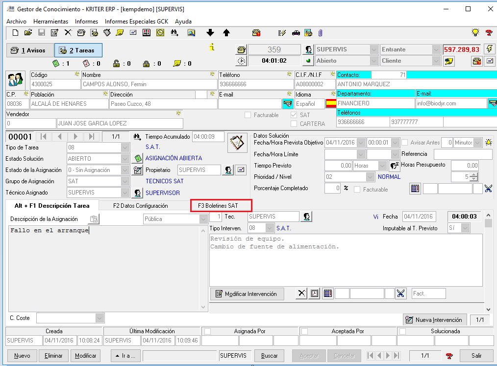The height and width of the screenshot is (366, 497).
Task: Click the paste clipboard icon beside Descripción de la Asignación
Action: (94, 219)
